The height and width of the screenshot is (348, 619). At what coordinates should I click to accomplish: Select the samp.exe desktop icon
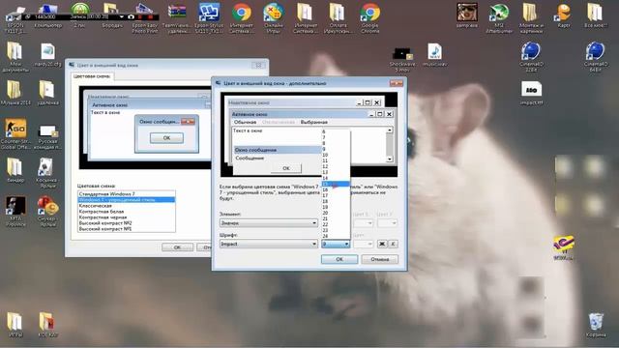(x=467, y=15)
